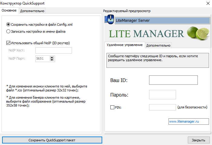This screenshot has height=145, width=212.
Task: Click the icon-change hint about *.ico file
Action: (x=47, y=88)
